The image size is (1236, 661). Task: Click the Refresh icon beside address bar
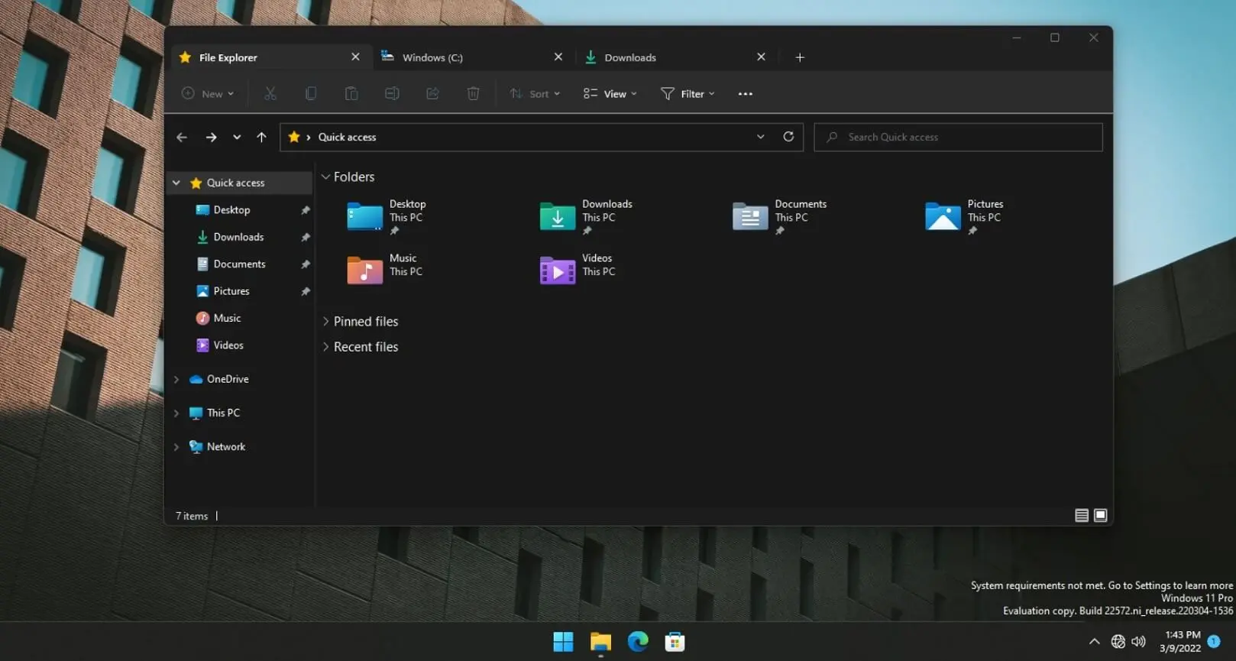tap(788, 137)
